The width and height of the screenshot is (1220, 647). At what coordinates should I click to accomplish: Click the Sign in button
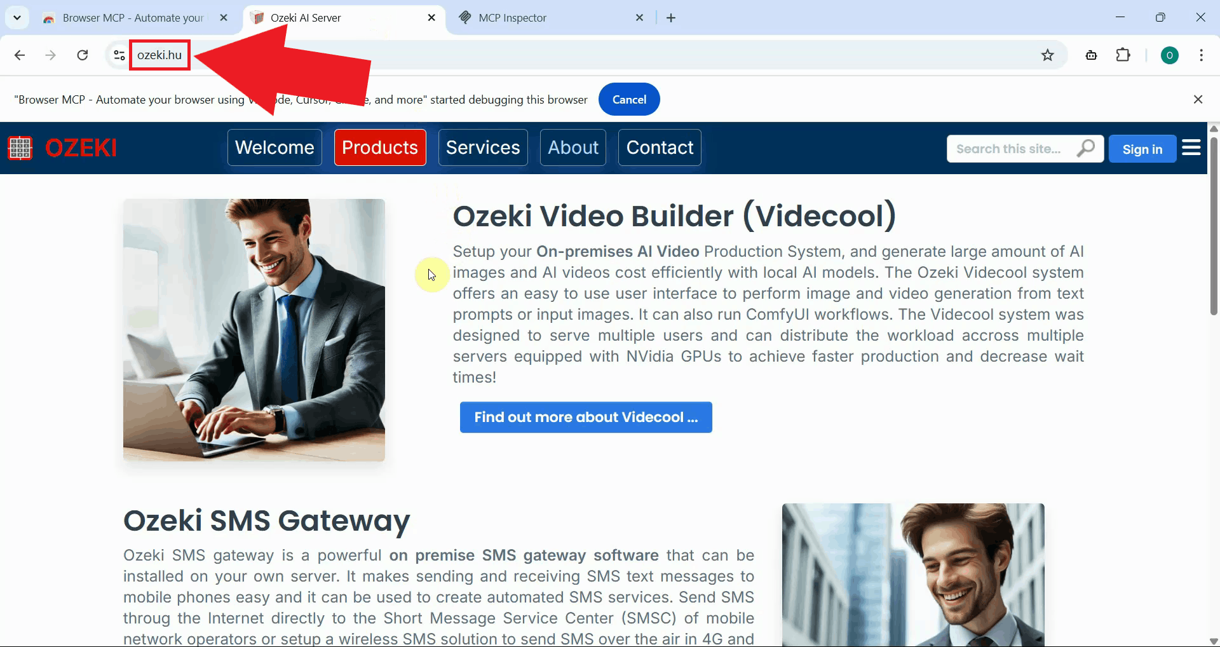[x=1142, y=149]
